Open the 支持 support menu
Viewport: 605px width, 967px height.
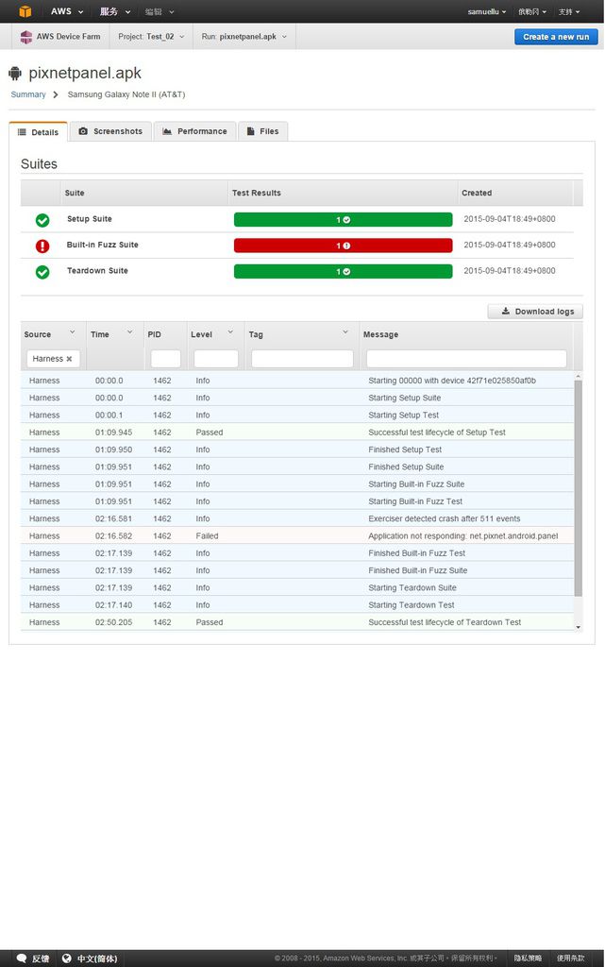pyautogui.click(x=569, y=11)
